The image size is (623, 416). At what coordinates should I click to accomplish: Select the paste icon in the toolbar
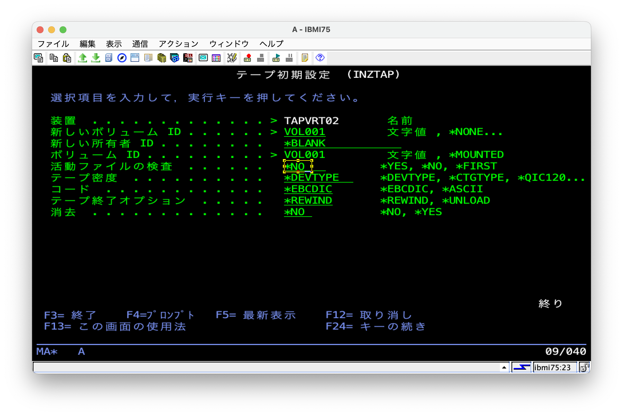(67, 58)
